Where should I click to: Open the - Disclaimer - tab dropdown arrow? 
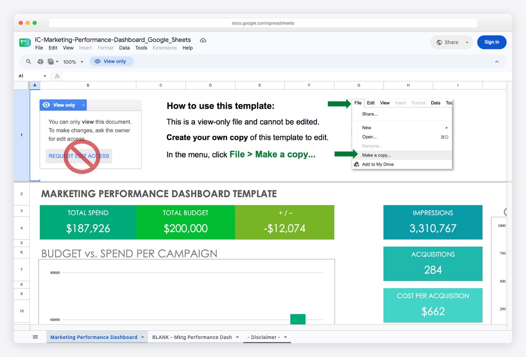tap(285, 337)
